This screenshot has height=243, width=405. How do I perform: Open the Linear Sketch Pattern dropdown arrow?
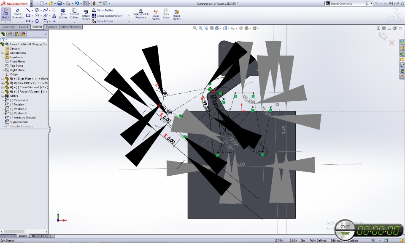pos(129,16)
